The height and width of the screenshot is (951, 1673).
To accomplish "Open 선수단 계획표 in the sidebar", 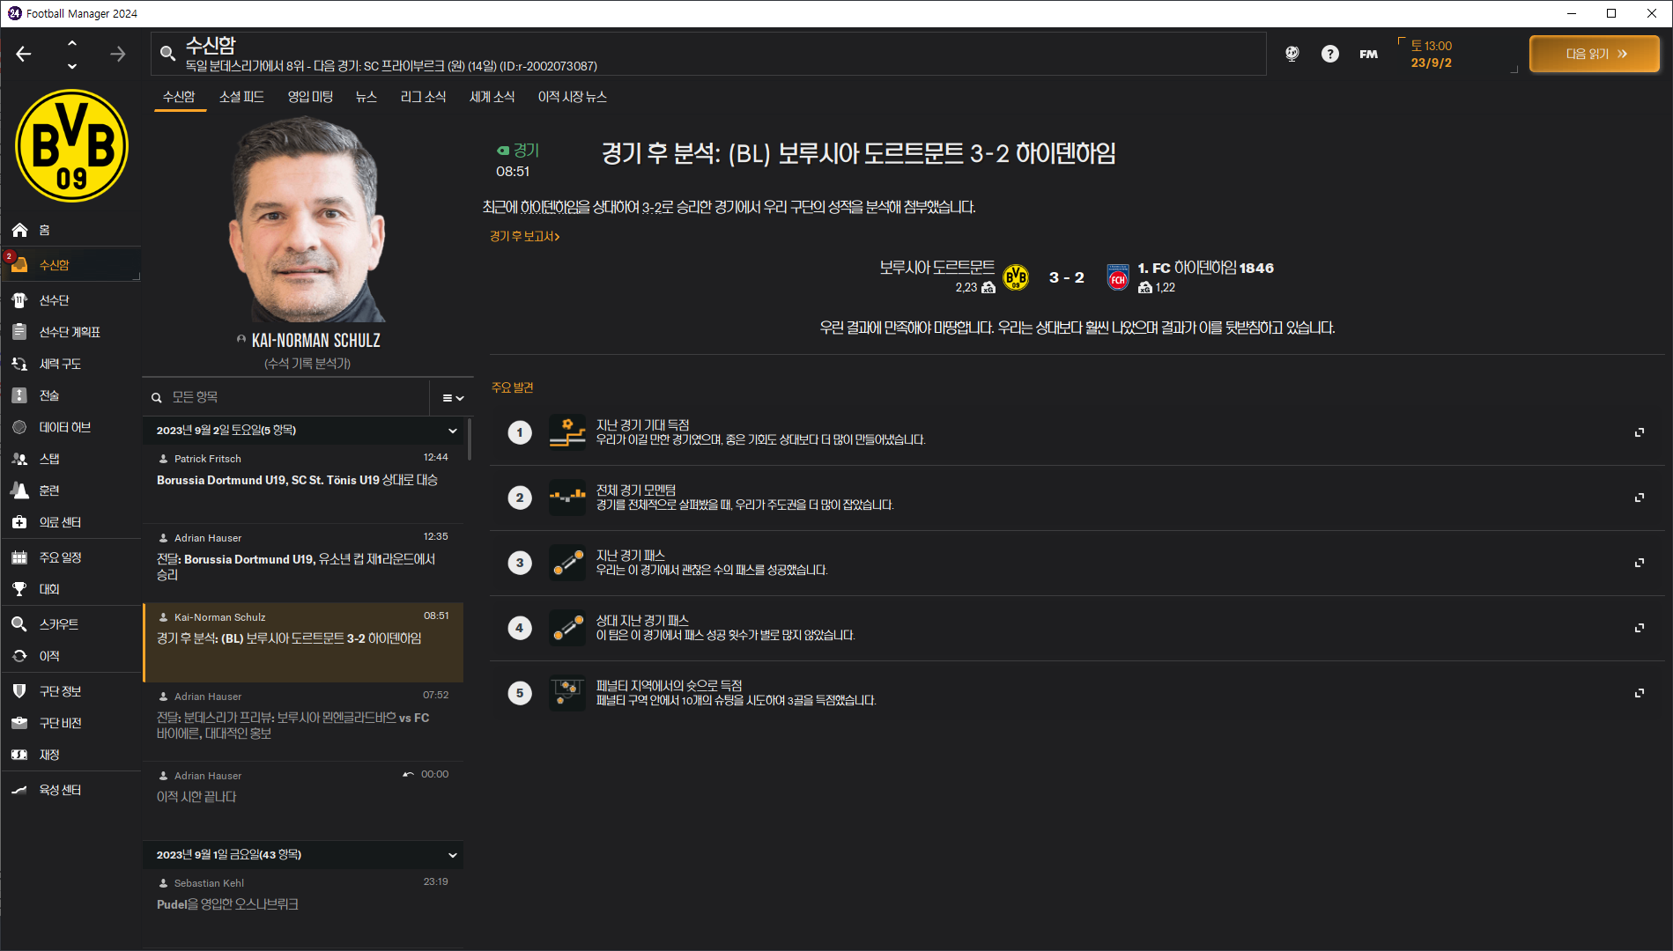I will click(x=70, y=332).
